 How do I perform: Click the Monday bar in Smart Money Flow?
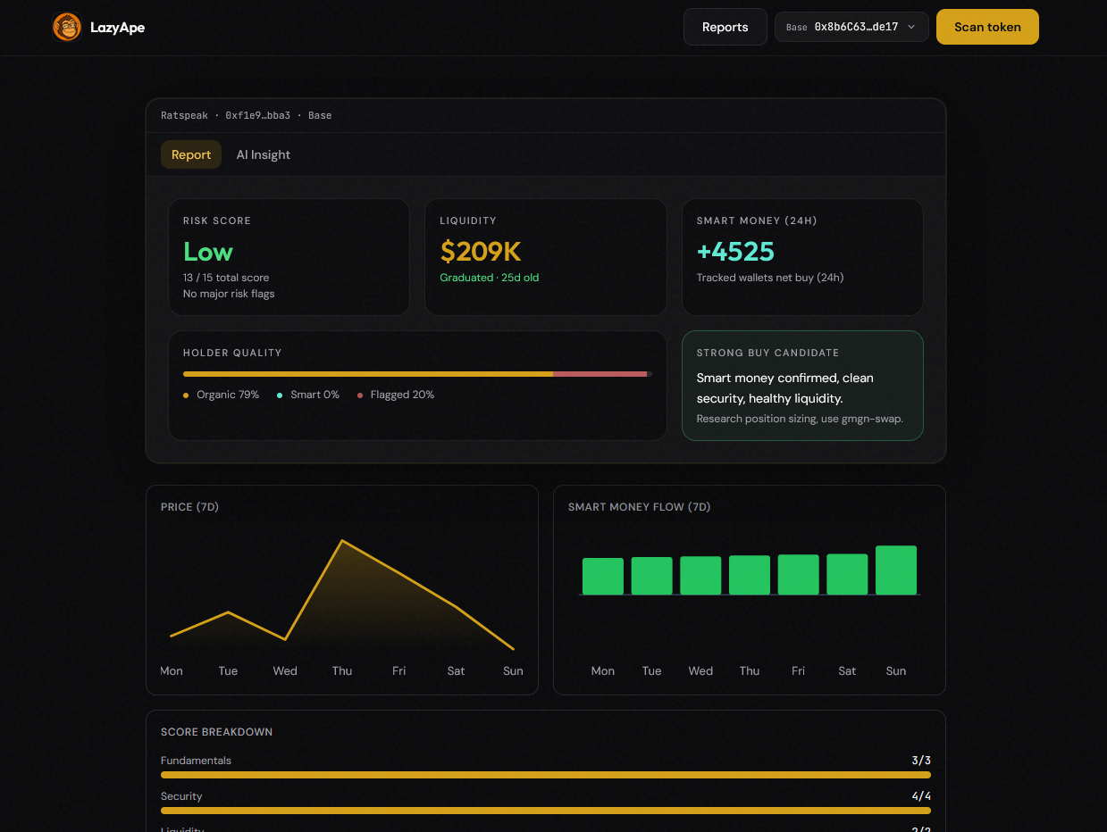tap(603, 577)
